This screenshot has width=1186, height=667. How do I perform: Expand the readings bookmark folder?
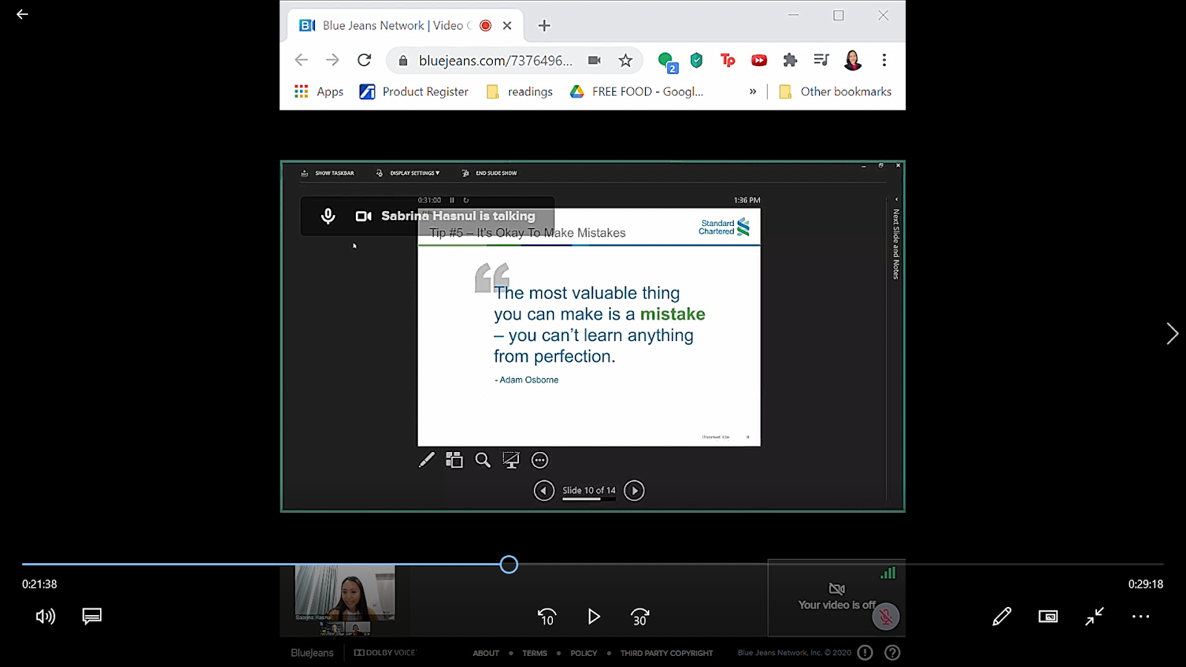(520, 91)
